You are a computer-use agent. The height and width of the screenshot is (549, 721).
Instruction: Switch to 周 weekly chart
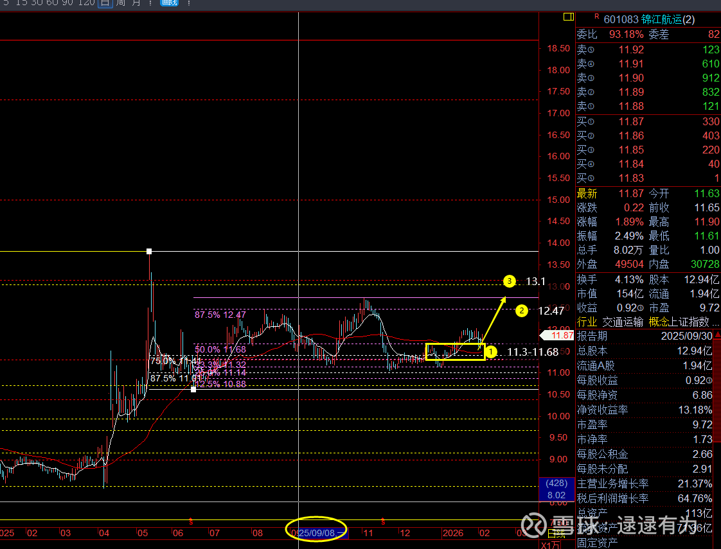tap(120, 3)
